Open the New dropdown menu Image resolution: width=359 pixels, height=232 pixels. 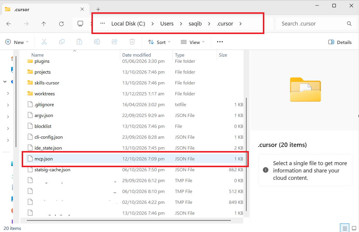point(17,42)
